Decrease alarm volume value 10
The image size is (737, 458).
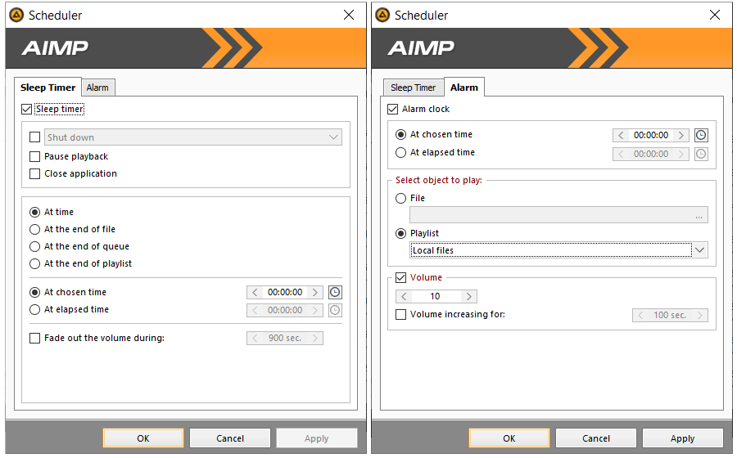coord(404,297)
